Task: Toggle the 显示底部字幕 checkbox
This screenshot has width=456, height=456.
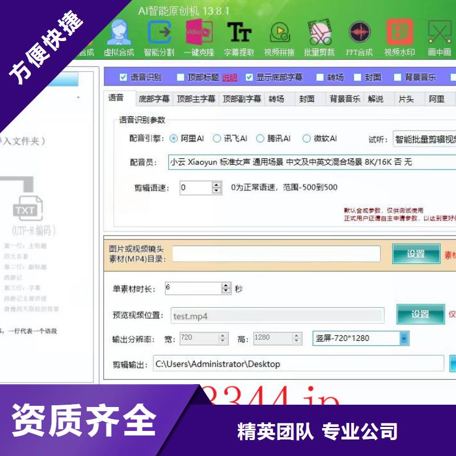Action: point(249,77)
